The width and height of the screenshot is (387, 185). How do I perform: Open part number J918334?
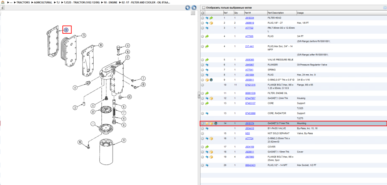pos(250,18)
